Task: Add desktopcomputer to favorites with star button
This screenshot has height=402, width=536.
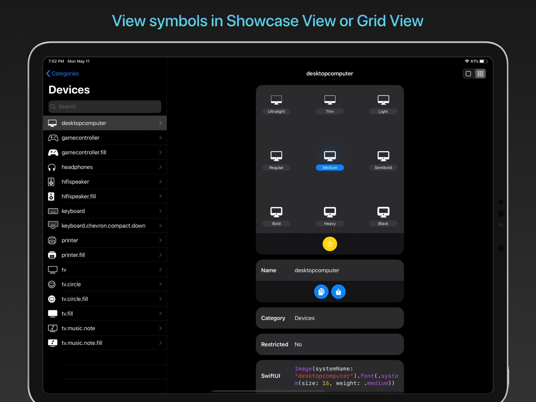Action: click(330, 244)
